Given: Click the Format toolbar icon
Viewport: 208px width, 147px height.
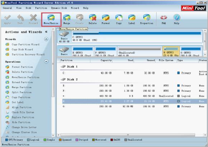Looking at the screenshot, I should (106, 19).
